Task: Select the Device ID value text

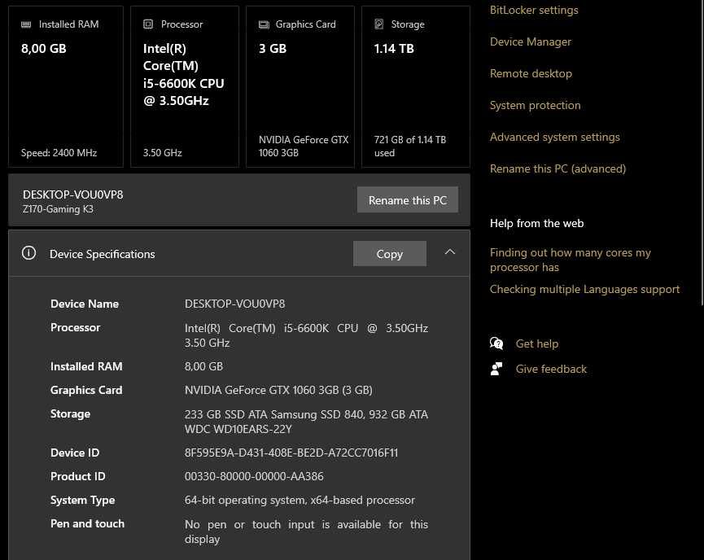Action: tap(291, 453)
